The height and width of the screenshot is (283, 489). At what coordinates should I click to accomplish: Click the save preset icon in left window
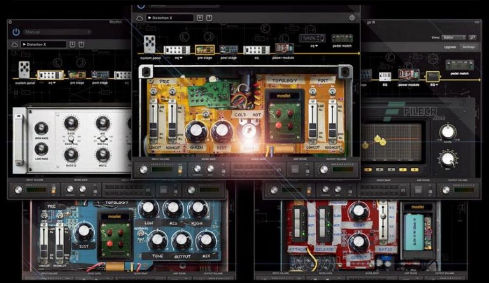click(73, 45)
